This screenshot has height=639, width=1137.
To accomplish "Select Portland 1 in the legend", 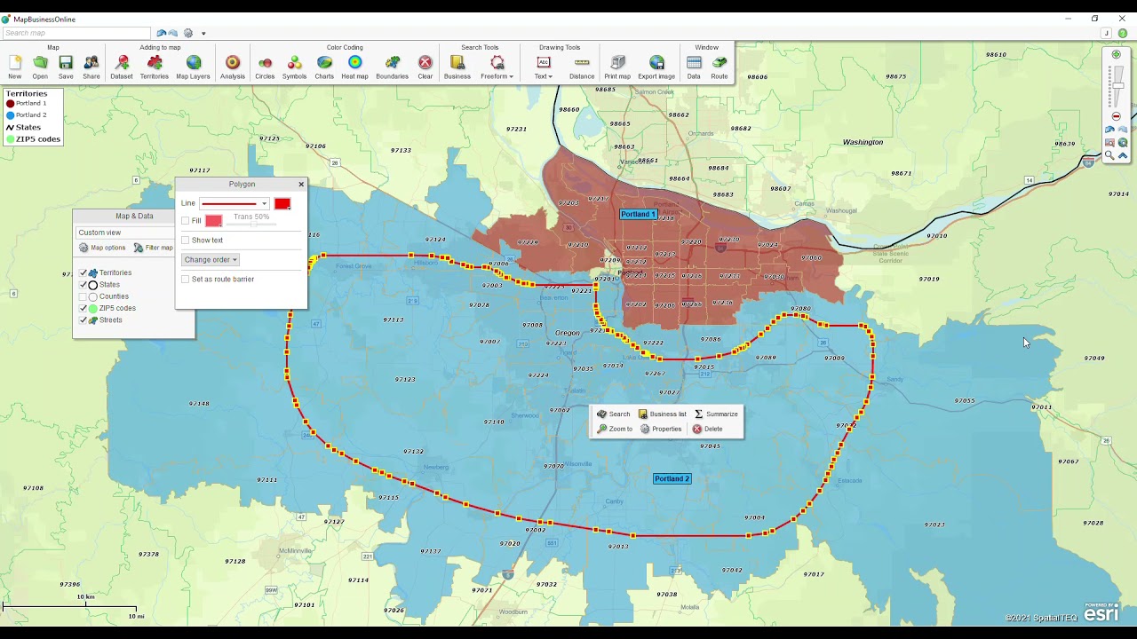I will pyautogui.click(x=27, y=104).
